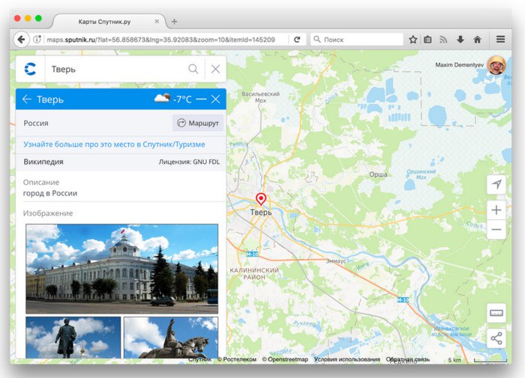Open Условия использования link
This screenshot has width=525, height=378.
pyautogui.click(x=346, y=359)
